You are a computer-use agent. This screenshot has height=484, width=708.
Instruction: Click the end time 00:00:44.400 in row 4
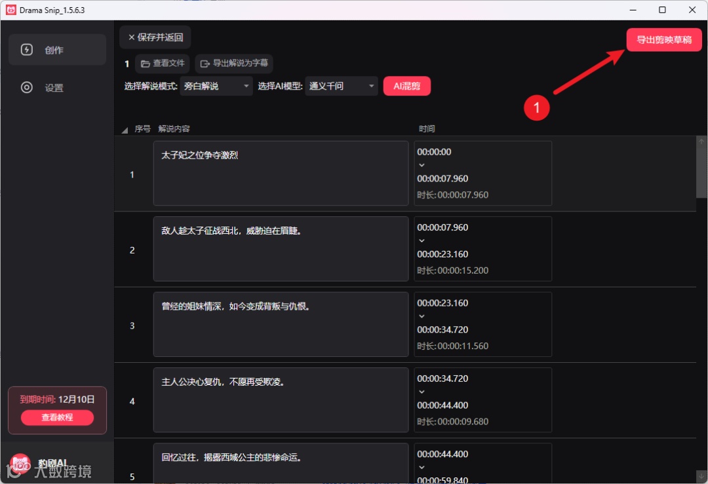point(442,405)
